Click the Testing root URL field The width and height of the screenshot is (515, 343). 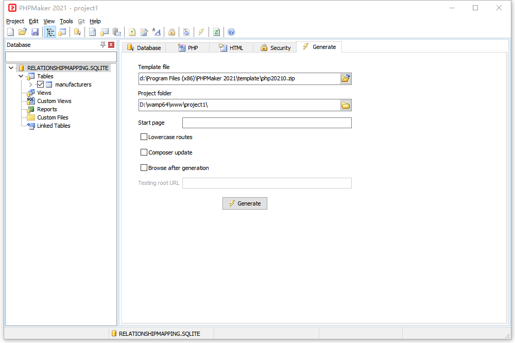pyautogui.click(x=267, y=183)
